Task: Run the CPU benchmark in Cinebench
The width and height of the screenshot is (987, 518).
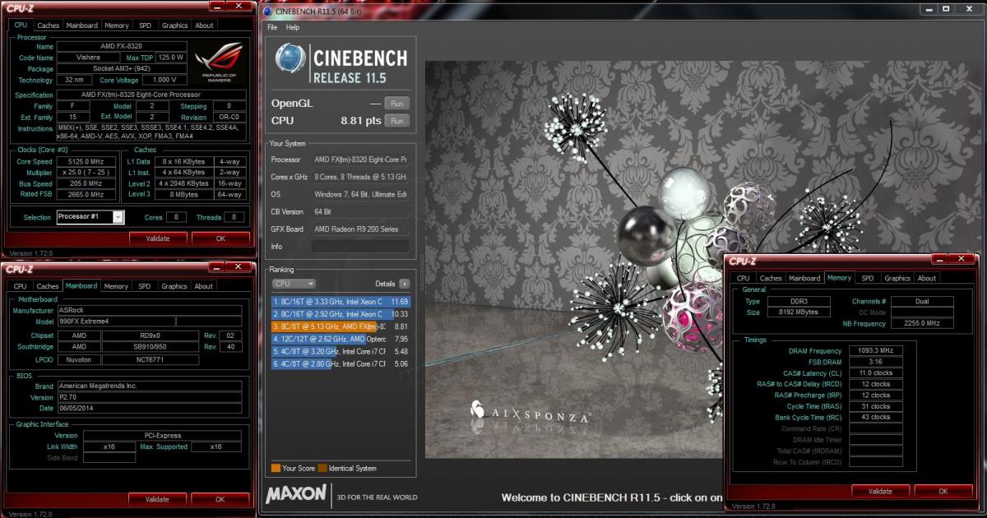Action: tap(396, 120)
